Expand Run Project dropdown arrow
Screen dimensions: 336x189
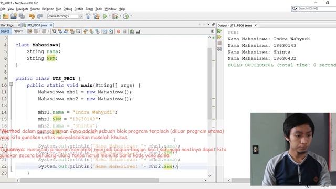pyautogui.click(x=110, y=16)
